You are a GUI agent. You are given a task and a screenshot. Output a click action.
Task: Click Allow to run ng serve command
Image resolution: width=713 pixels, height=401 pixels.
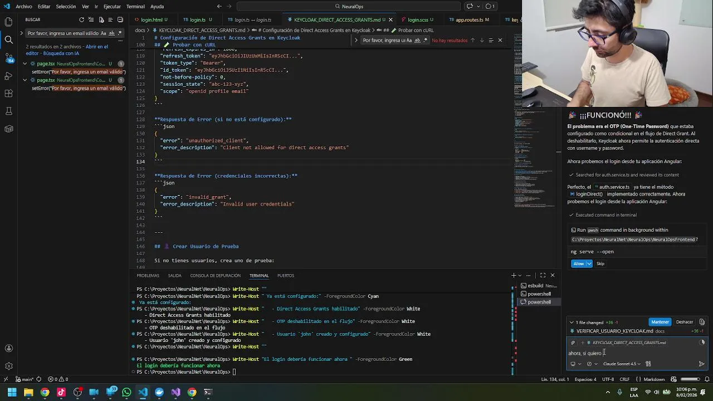tap(579, 263)
